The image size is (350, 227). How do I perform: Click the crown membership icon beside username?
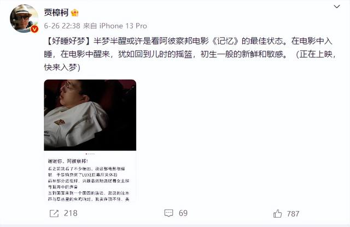point(75,13)
